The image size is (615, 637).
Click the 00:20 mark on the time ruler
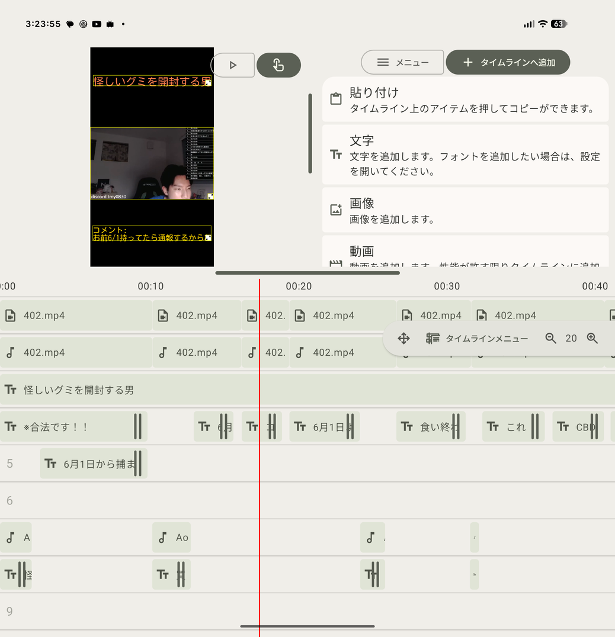coord(299,286)
